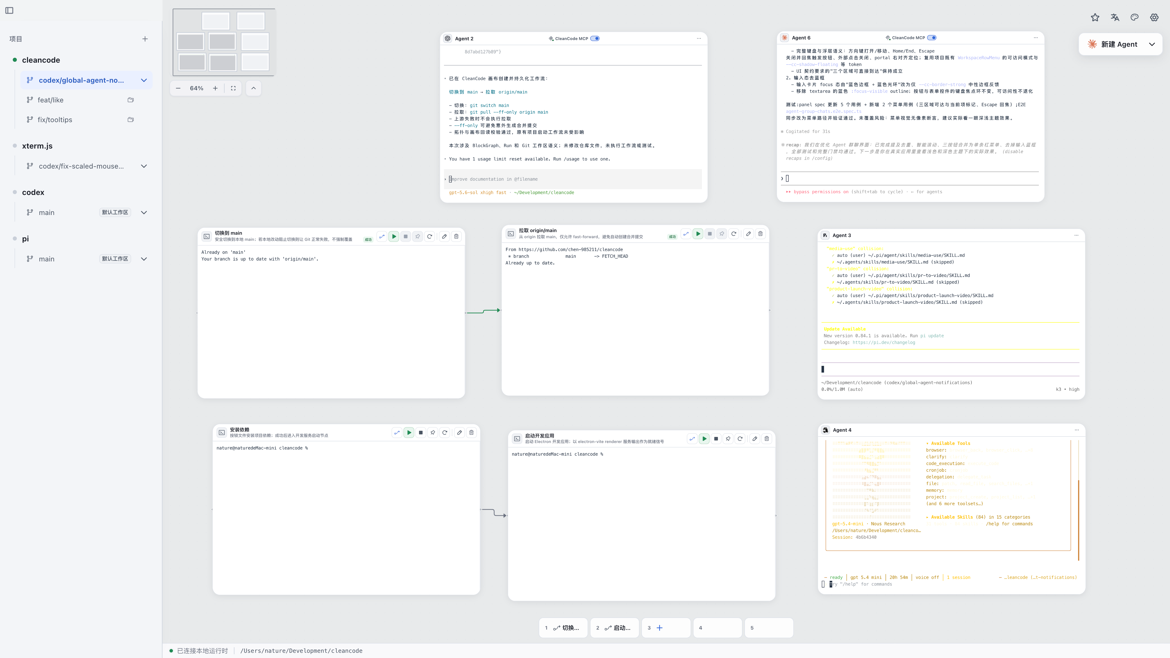This screenshot has width=1170, height=658.
Task: Fit canvas to screen icon
Action: coord(233,88)
